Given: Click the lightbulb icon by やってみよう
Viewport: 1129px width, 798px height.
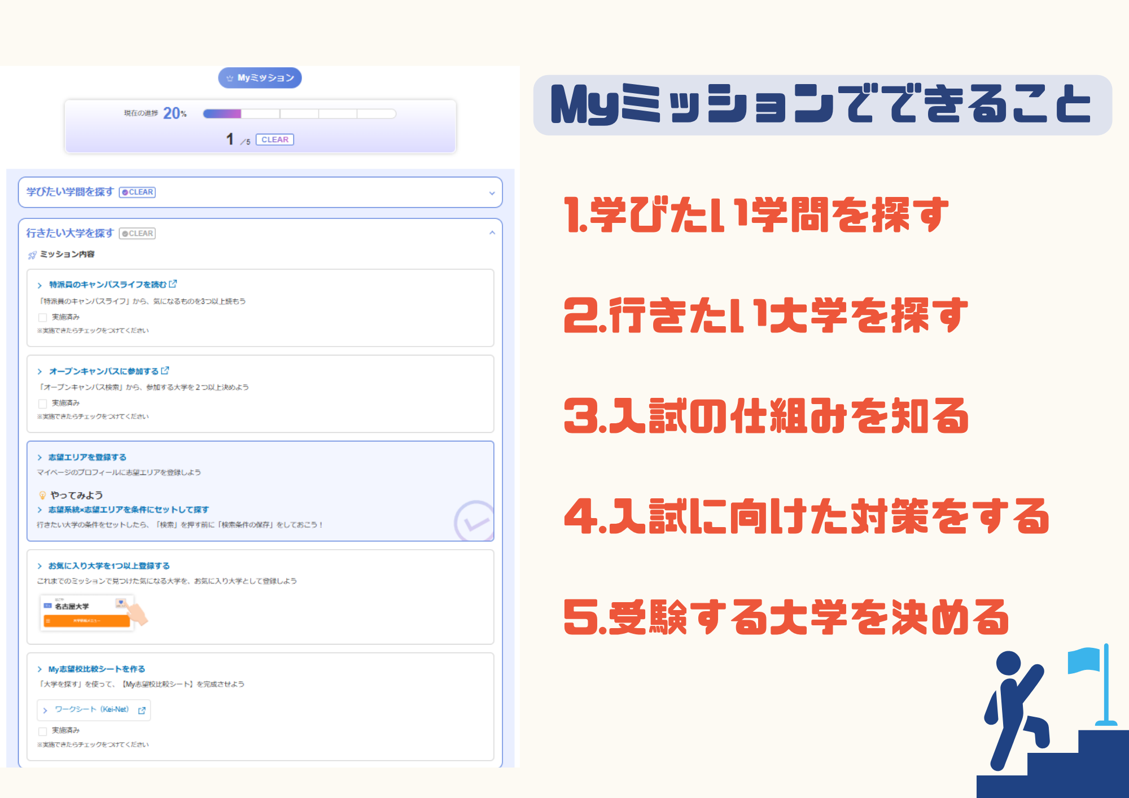Looking at the screenshot, I should tap(42, 495).
